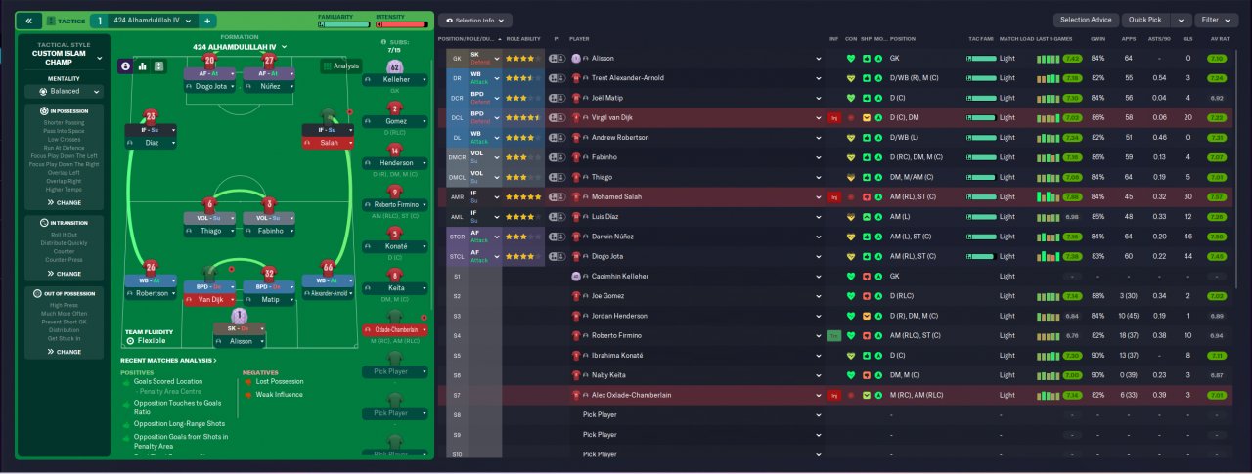Image resolution: width=1252 pixels, height=474 pixels.
Task: Open the Mentality Balanced dropdown
Action: [64, 91]
